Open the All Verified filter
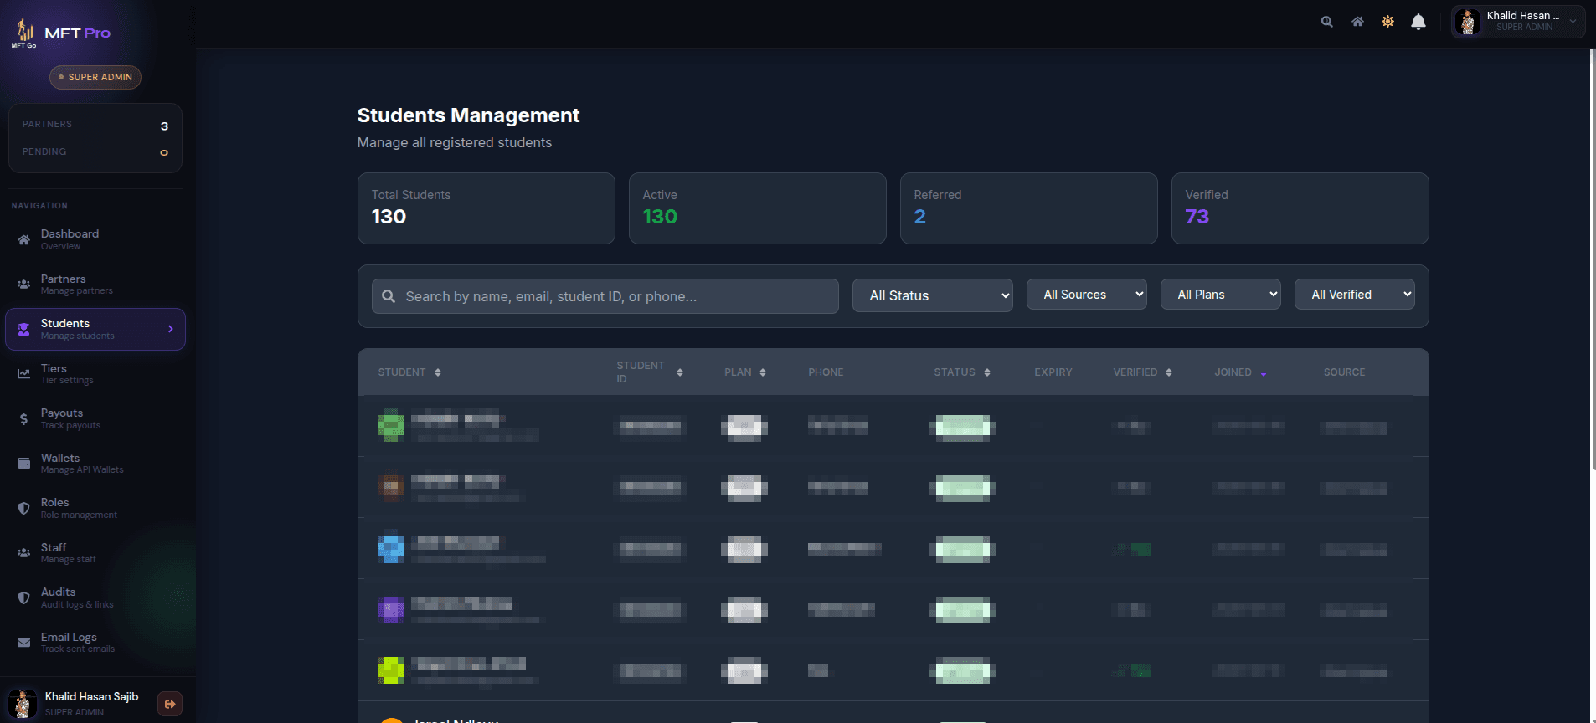 (1354, 295)
